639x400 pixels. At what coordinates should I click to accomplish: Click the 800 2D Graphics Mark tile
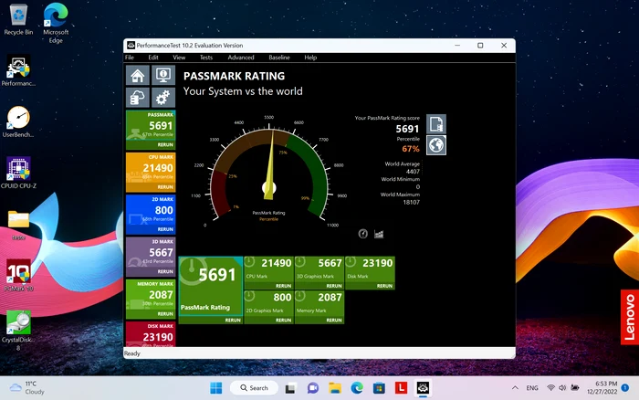click(269, 307)
